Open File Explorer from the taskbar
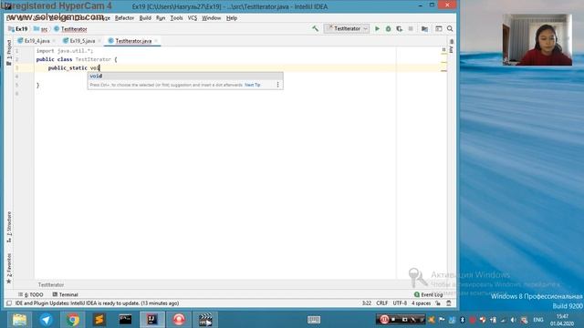584x328 pixels. (19, 320)
